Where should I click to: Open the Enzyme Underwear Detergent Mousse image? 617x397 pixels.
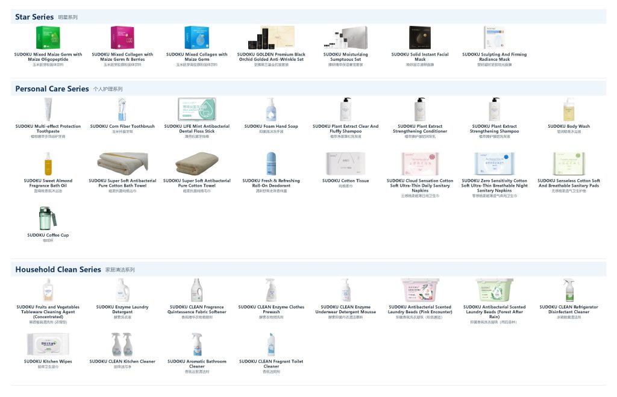point(345,290)
